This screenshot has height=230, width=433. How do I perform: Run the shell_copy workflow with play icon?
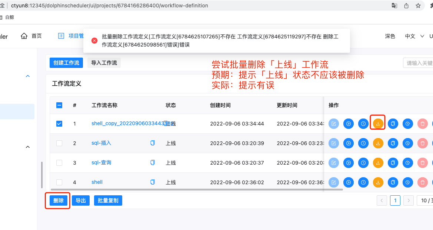click(x=349, y=124)
